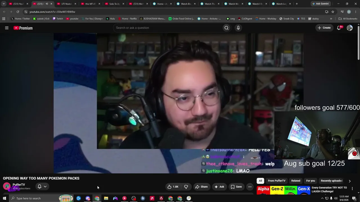Open File Explorer from the taskbar
Image resolution: width=360 pixels, height=202 pixels.
tap(106, 198)
